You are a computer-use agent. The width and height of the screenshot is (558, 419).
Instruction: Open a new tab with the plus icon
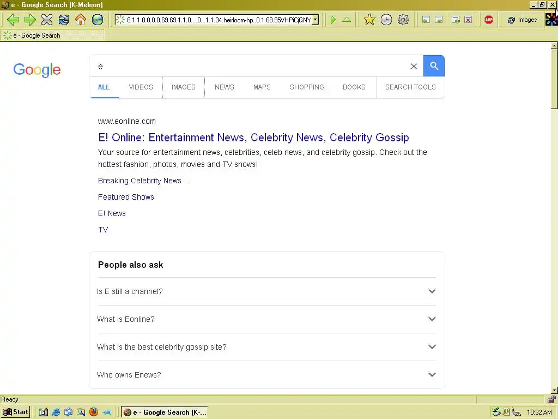click(456, 20)
